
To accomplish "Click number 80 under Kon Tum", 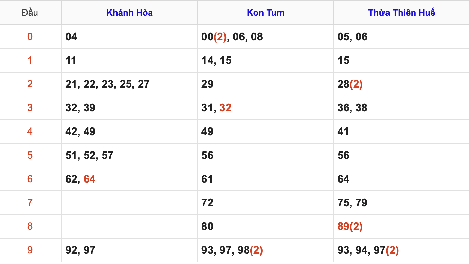I will click(208, 226).
